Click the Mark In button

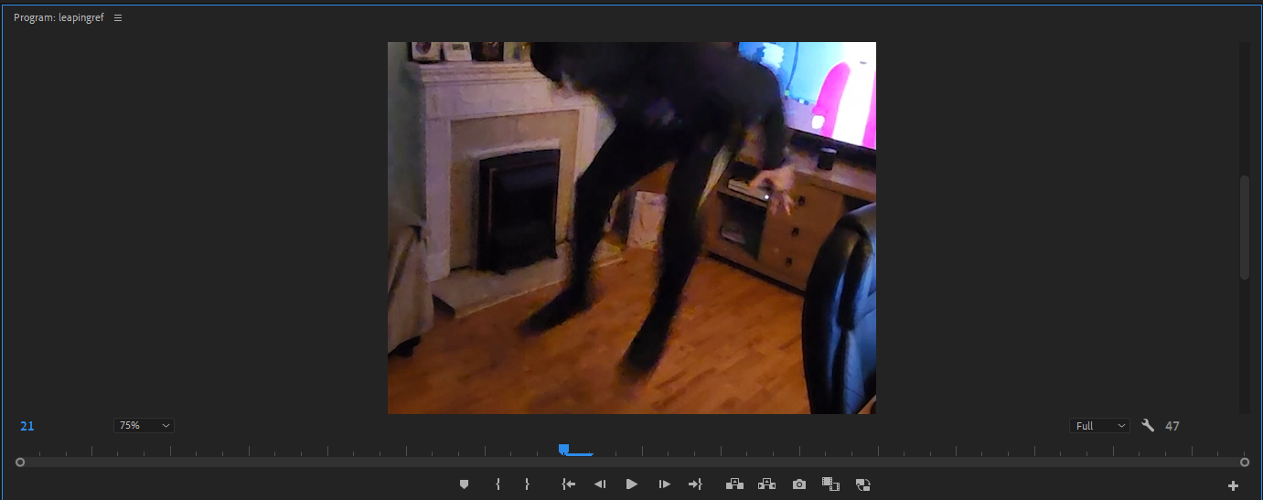click(x=498, y=484)
